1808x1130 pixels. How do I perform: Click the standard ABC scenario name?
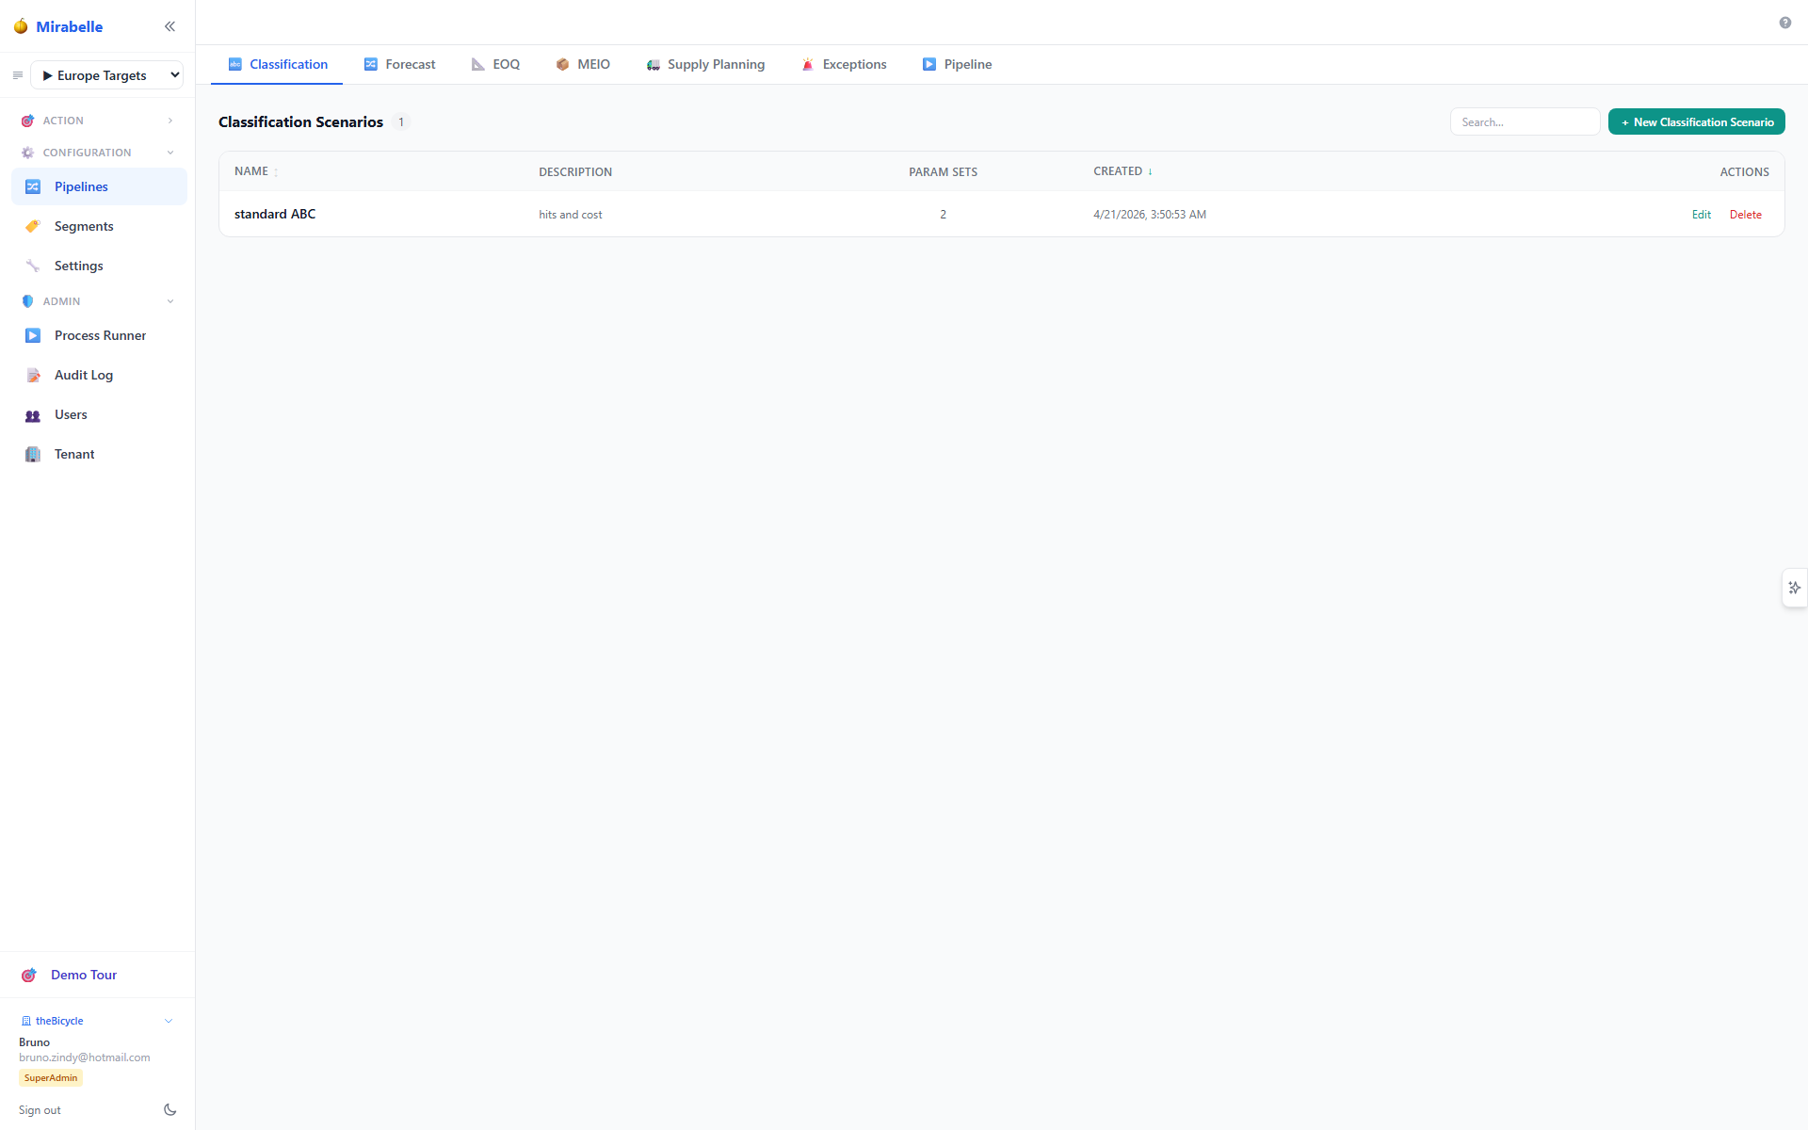coord(275,214)
